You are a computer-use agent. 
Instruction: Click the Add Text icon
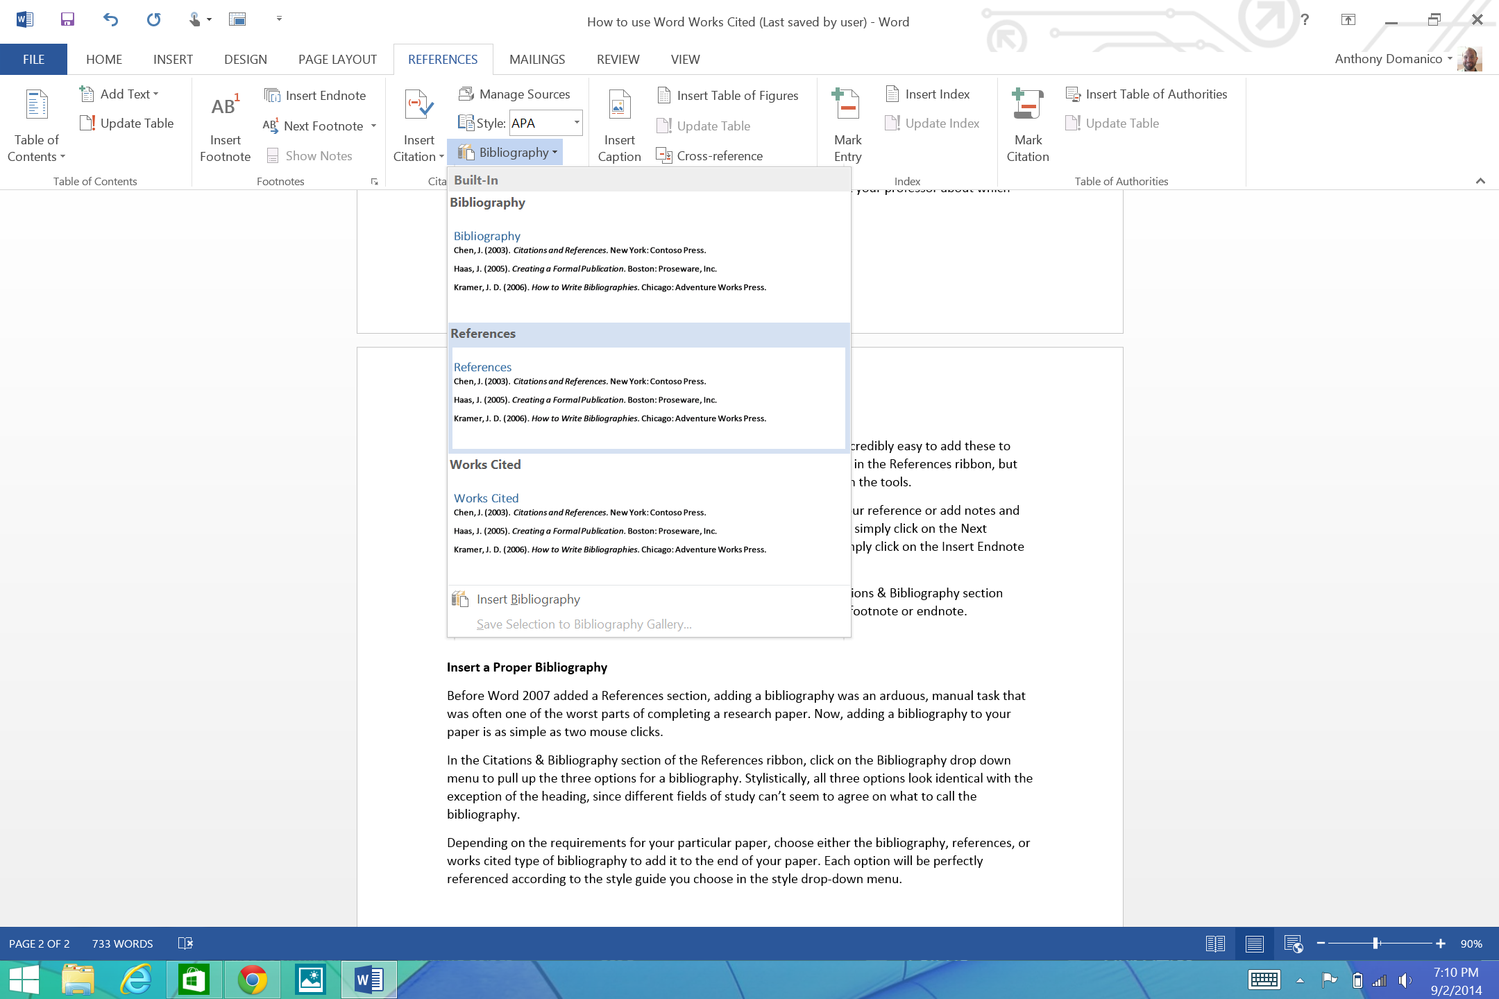(87, 94)
